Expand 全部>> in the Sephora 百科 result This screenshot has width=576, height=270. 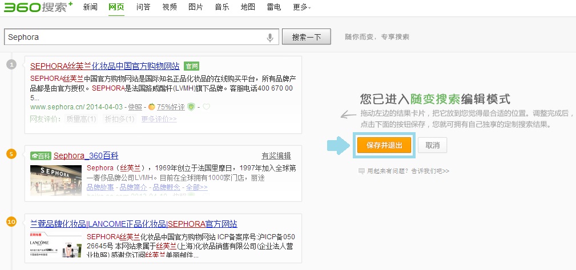pyautogui.click(x=196, y=187)
